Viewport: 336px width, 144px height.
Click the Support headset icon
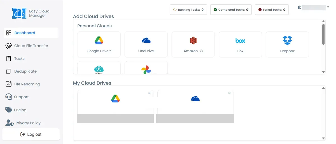[x=9, y=97]
